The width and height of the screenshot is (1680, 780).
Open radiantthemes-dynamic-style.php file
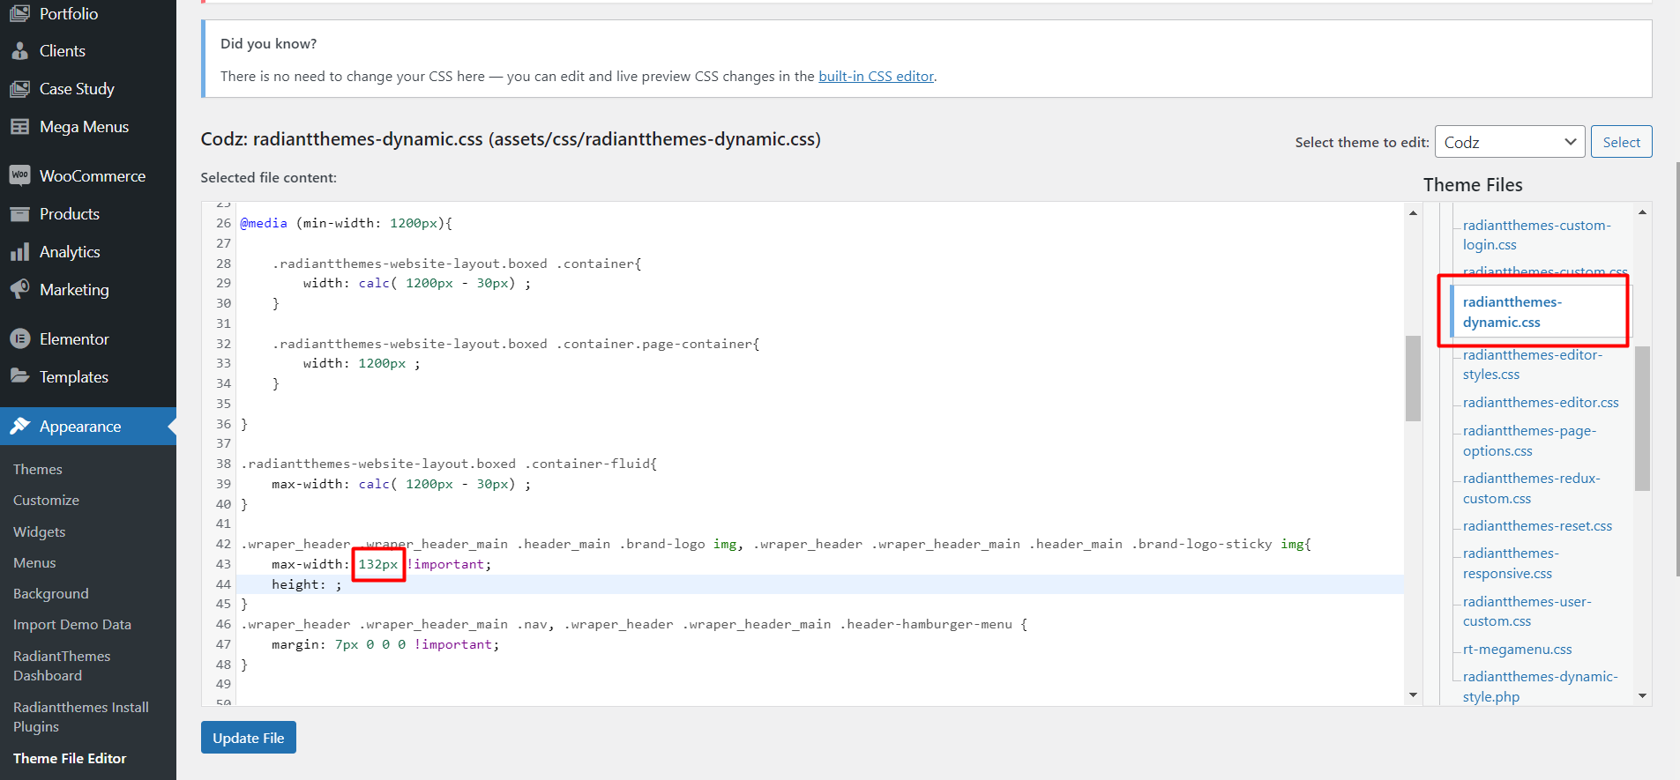point(1540,687)
